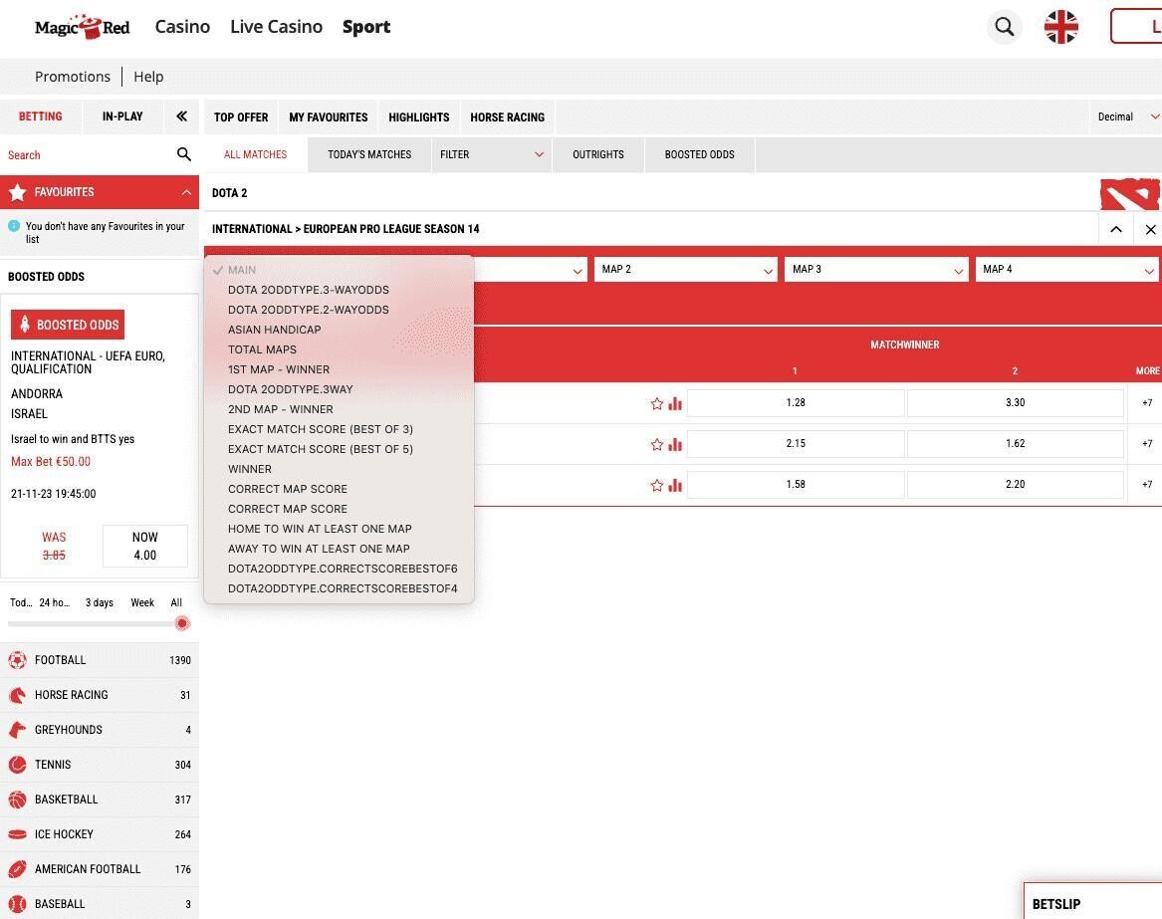Expand +7 more markets for 1.58 match
This screenshot has height=919, width=1162.
tap(1146, 485)
